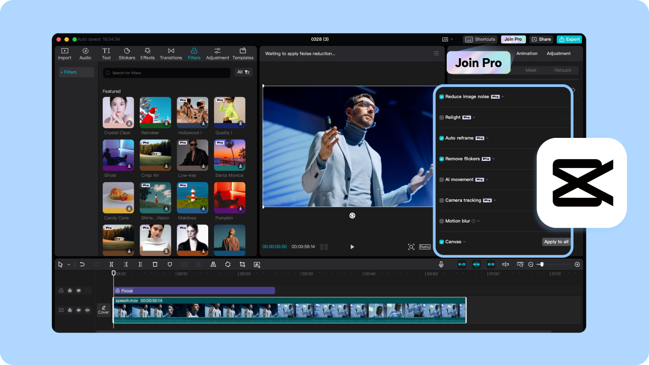Adjust the timeline zoom slider
Screen dimensions: 649x365
(542, 265)
